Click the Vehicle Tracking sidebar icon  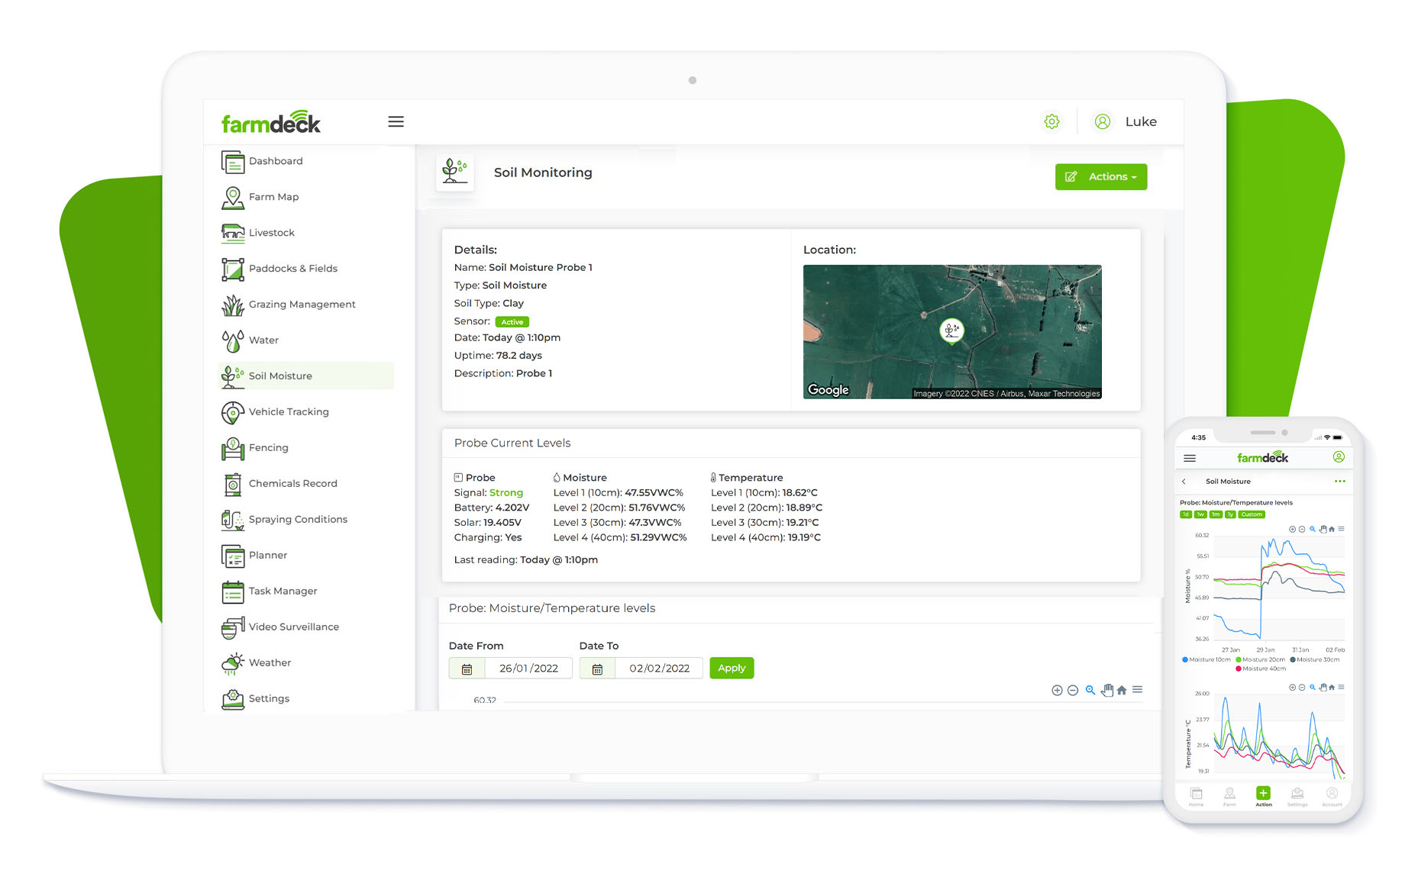tap(232, 412)
